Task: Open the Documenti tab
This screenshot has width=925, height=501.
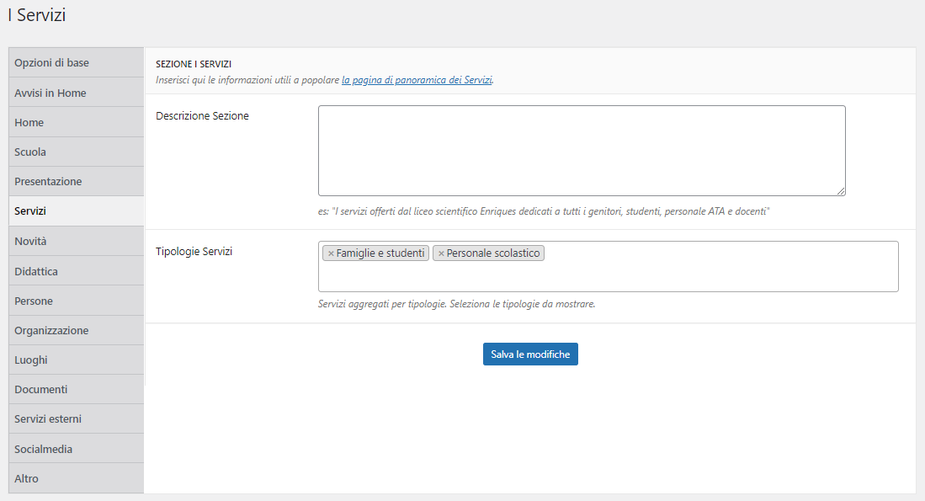Action: click(x=76, y=390)
